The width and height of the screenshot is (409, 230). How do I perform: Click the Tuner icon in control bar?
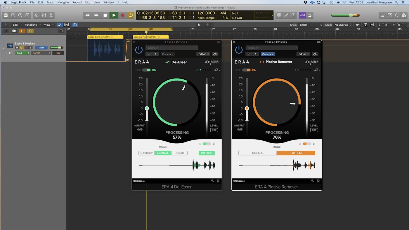tap(286, 15)
